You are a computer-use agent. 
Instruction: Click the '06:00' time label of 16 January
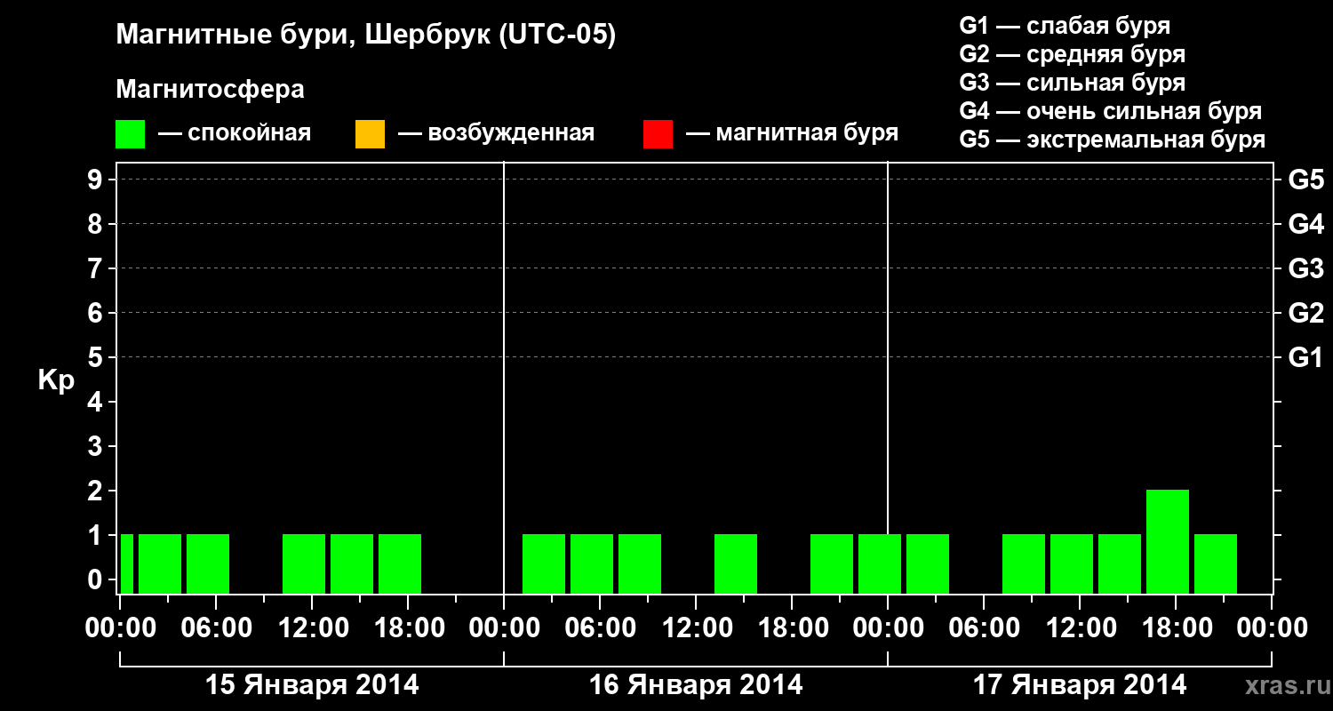tap(600, 628)
